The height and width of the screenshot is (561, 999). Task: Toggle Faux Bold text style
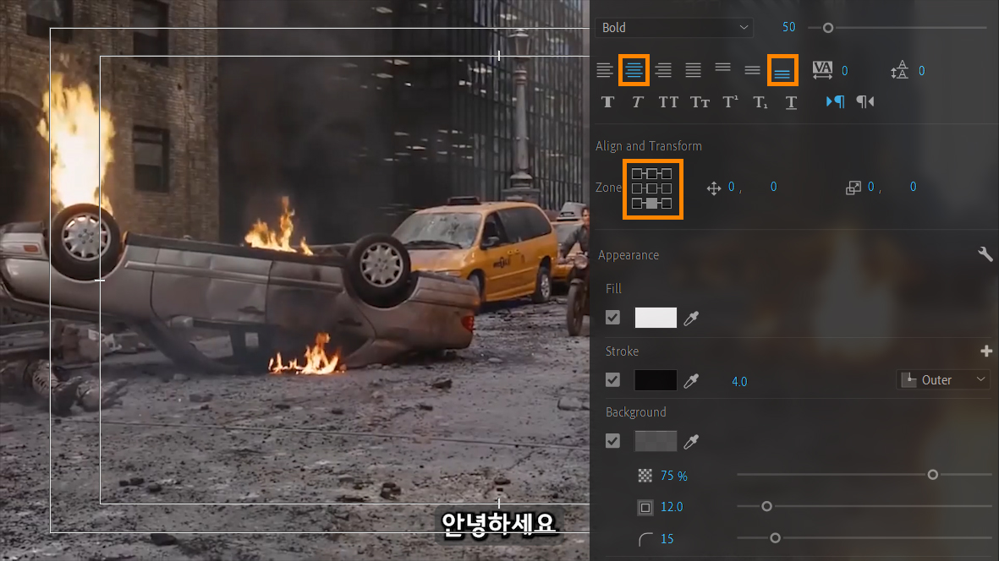tap(608, 101)
